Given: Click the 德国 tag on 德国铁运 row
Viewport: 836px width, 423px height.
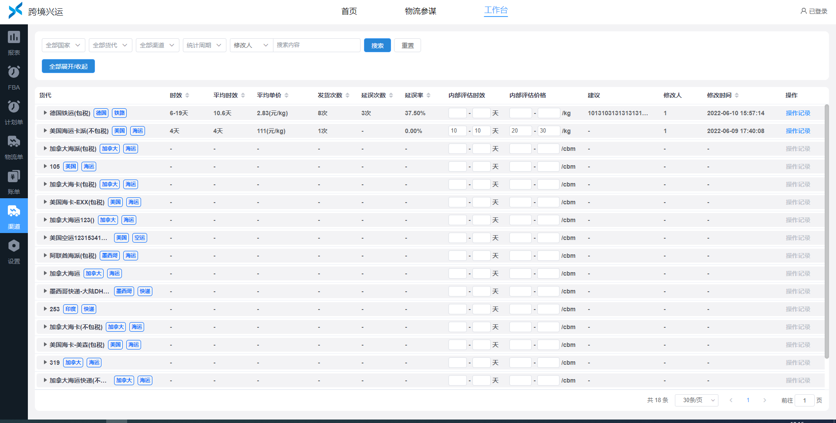Looking at the screenshot, I should click(x=101, y=113).
